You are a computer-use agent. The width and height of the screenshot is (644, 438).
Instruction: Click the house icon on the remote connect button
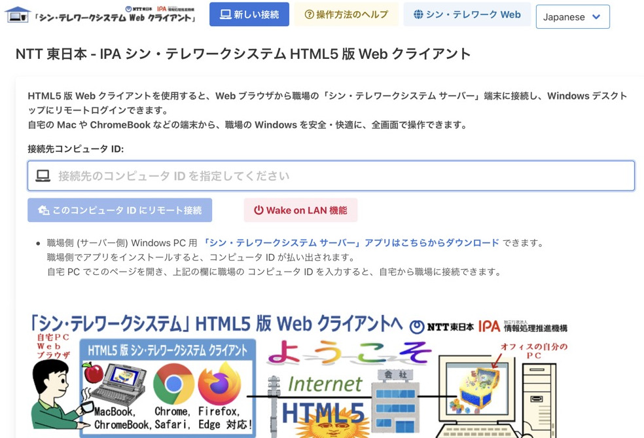click(43, 210)
